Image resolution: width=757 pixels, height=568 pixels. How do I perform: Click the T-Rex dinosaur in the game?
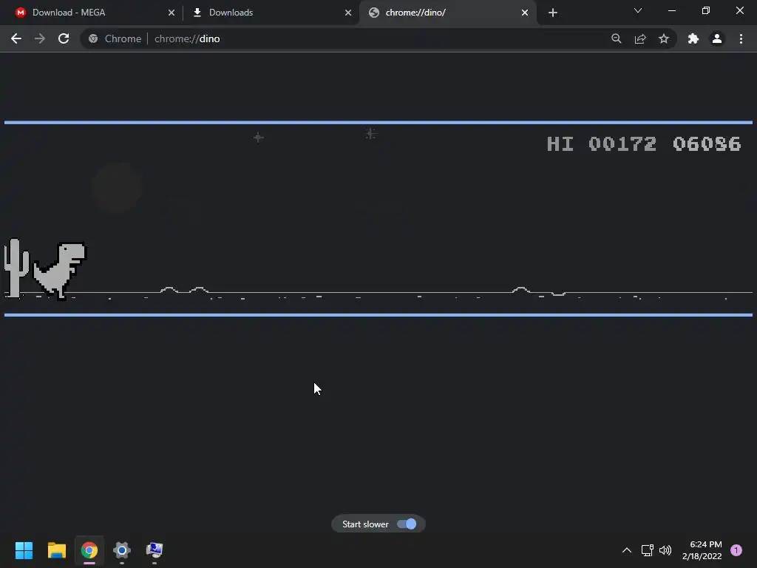[x=60, y=271]
